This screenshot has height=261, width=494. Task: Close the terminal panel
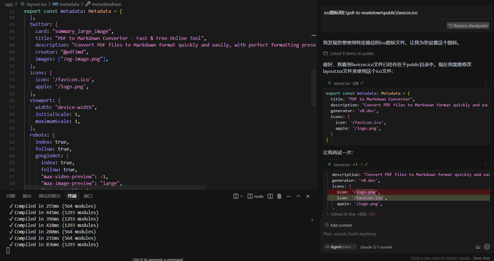[x=308, y=196]
